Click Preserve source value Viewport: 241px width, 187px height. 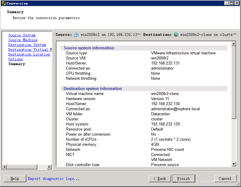point(165,165)
